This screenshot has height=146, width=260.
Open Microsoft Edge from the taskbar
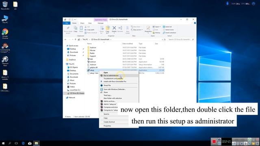[23, 143]
